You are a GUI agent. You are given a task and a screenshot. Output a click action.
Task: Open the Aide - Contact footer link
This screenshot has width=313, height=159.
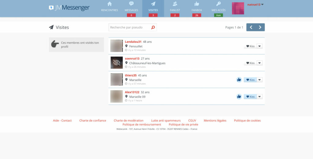(x=62, y=120)
